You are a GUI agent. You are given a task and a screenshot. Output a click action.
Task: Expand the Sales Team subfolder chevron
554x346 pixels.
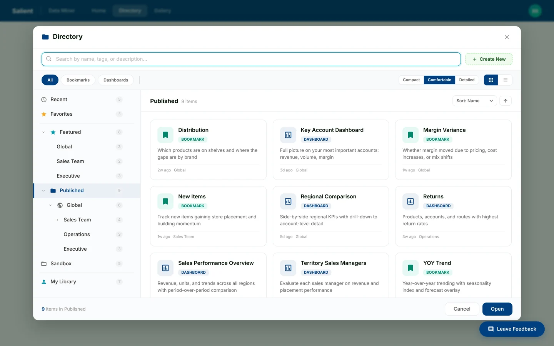pos(57,220)
